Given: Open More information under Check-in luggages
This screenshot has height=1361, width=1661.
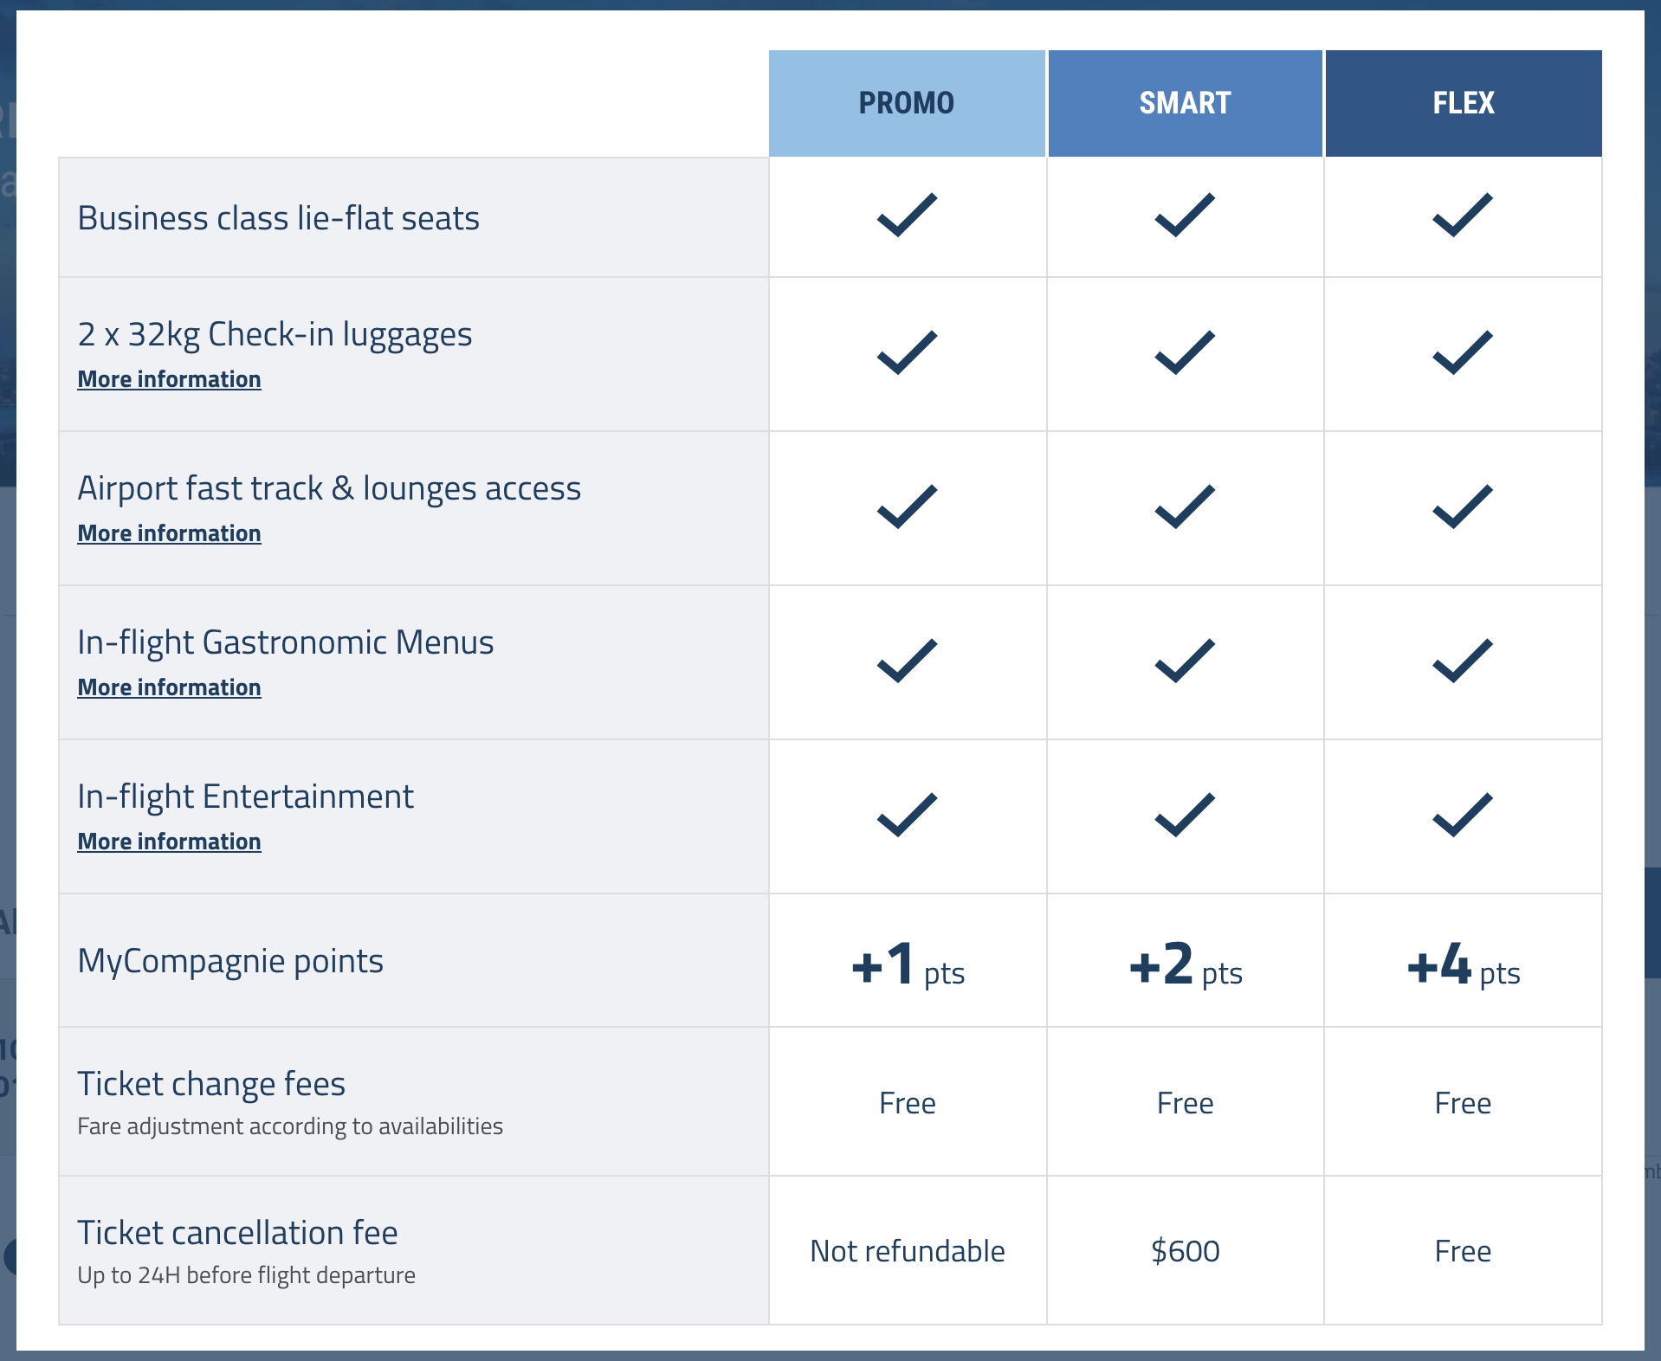Looking at the screenshot, I should click(x=169, y=379).
